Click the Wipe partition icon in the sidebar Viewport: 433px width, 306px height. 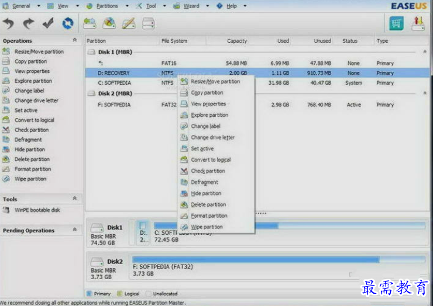click(6, 179)
